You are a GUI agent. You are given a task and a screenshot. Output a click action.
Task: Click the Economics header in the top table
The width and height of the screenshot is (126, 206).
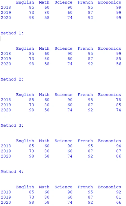click(109, 2)
